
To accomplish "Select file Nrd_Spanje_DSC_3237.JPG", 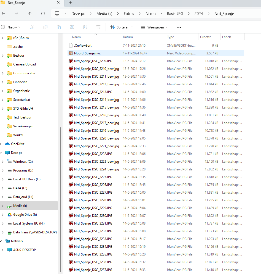I will [93, 270].
